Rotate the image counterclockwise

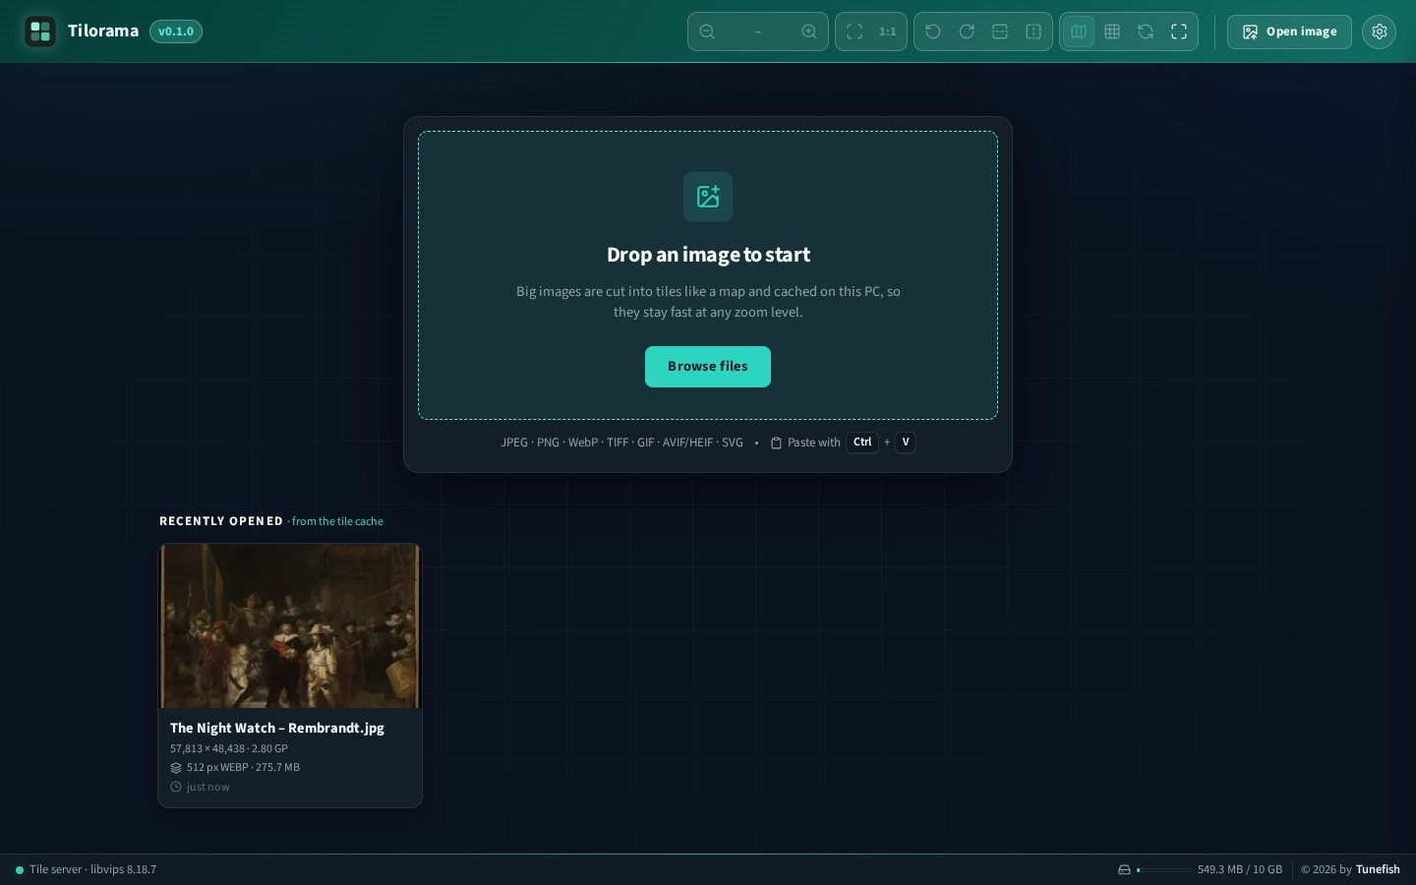pos(933,31)
